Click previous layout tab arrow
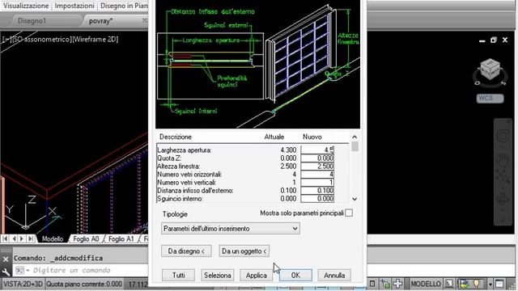Screen dimensions: 518x291 point(14,238)
